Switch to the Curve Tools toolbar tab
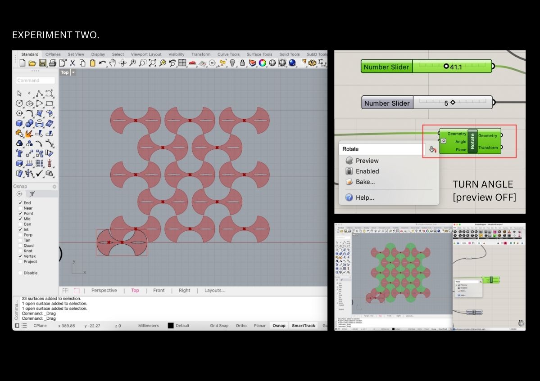Viewport: 540px width, 381px height. [x=228, y=54]
